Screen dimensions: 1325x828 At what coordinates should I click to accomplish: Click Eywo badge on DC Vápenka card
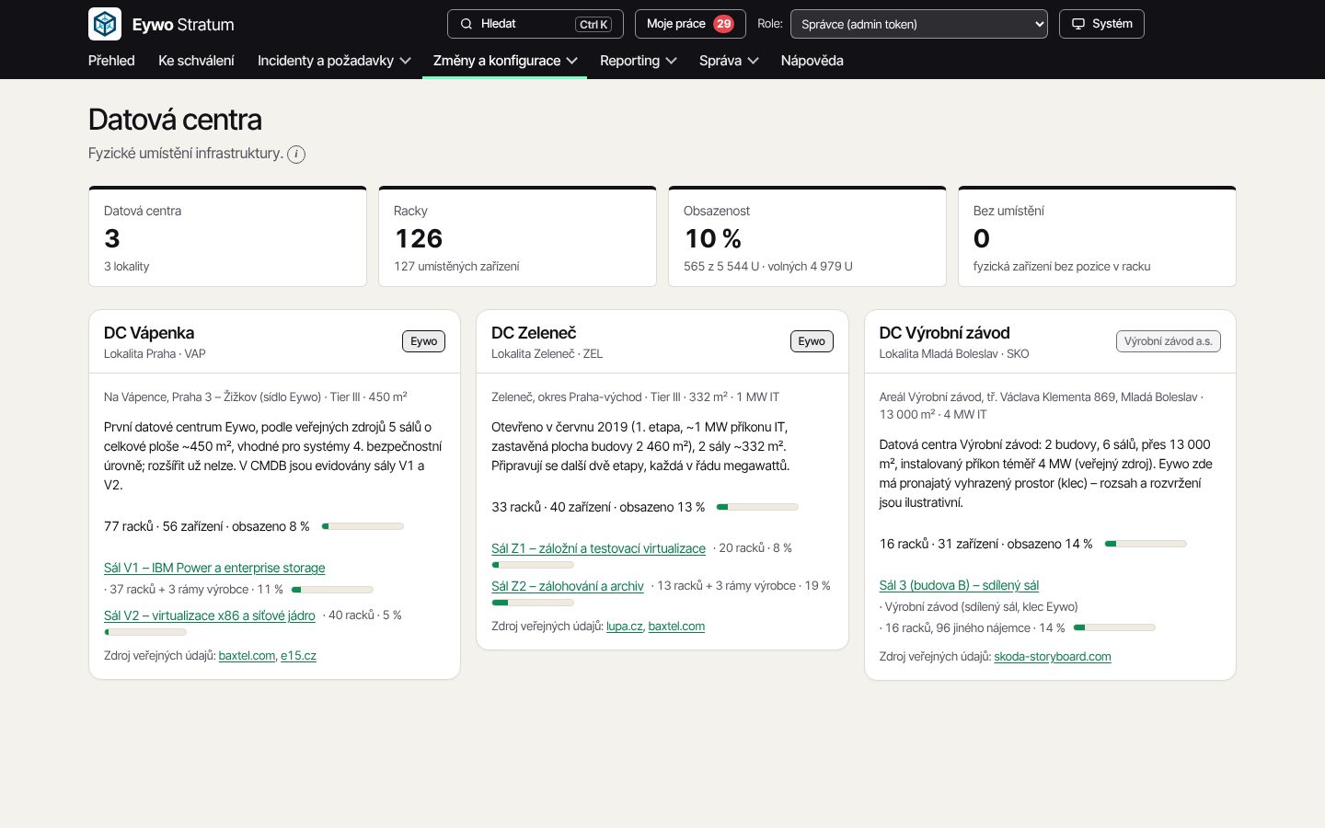click(x=423, y=341)
